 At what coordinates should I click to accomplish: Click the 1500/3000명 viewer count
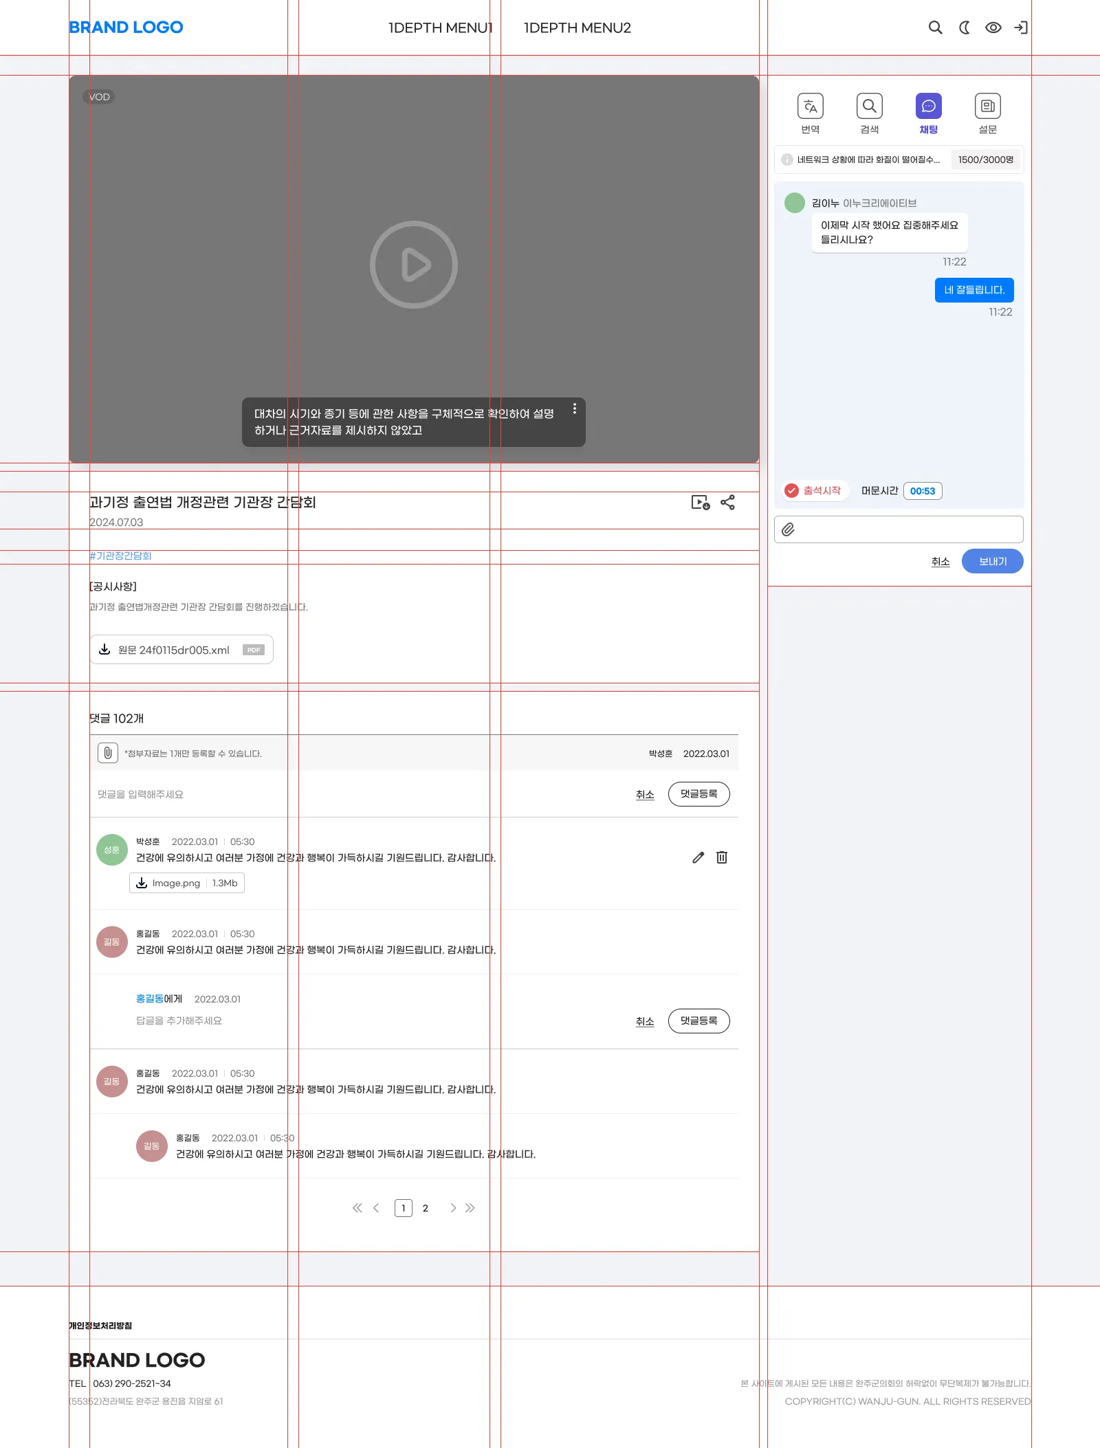(986, 160)
